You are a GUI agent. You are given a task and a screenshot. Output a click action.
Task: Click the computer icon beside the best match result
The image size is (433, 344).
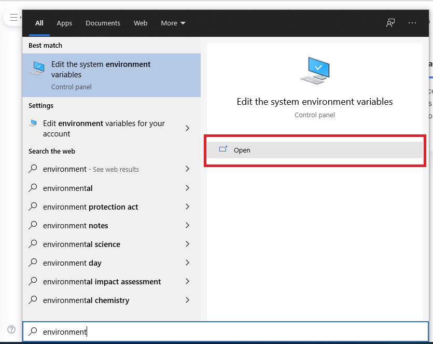click(37, 68)
